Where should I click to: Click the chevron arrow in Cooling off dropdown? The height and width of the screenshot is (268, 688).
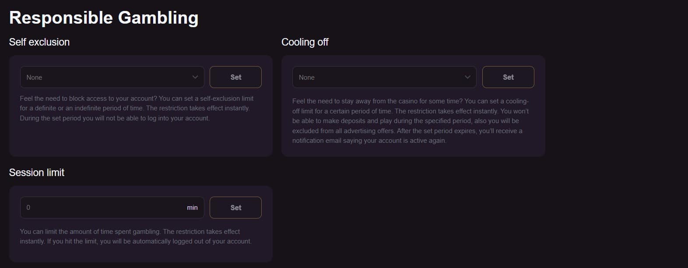pos(467,77)
